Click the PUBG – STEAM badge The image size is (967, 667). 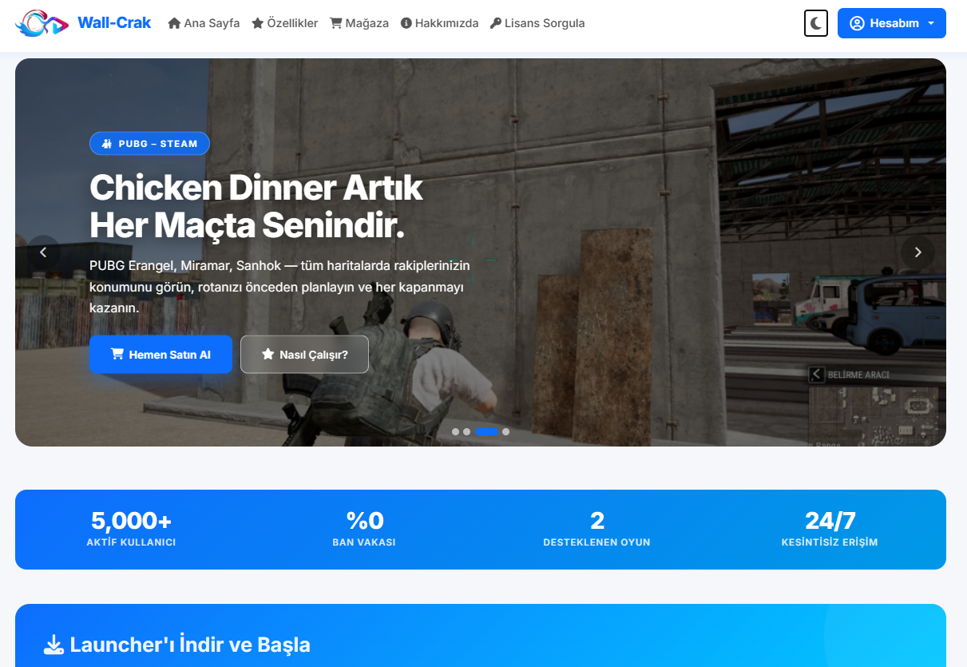pyautogui.click(x=149, y=144)
